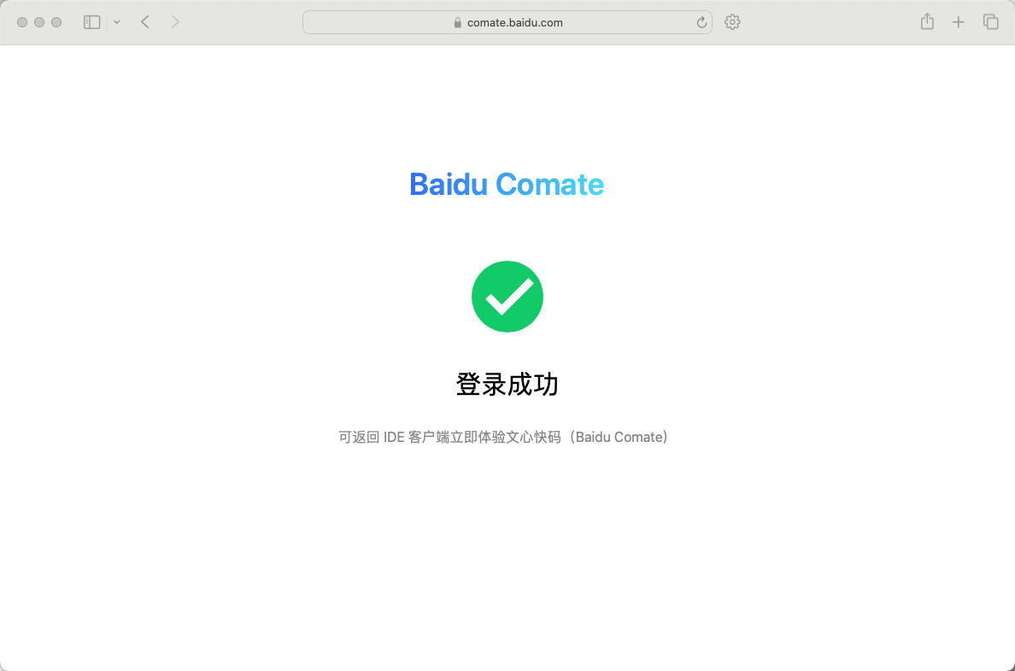Go forward to the next page
Viewport: 1015px width, 671px height.
(175, 22)
